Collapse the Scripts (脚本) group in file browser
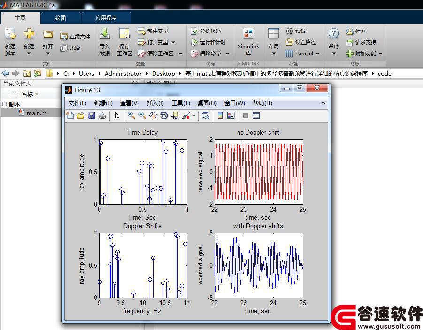423x330 pixels. (x=4, y=104)
